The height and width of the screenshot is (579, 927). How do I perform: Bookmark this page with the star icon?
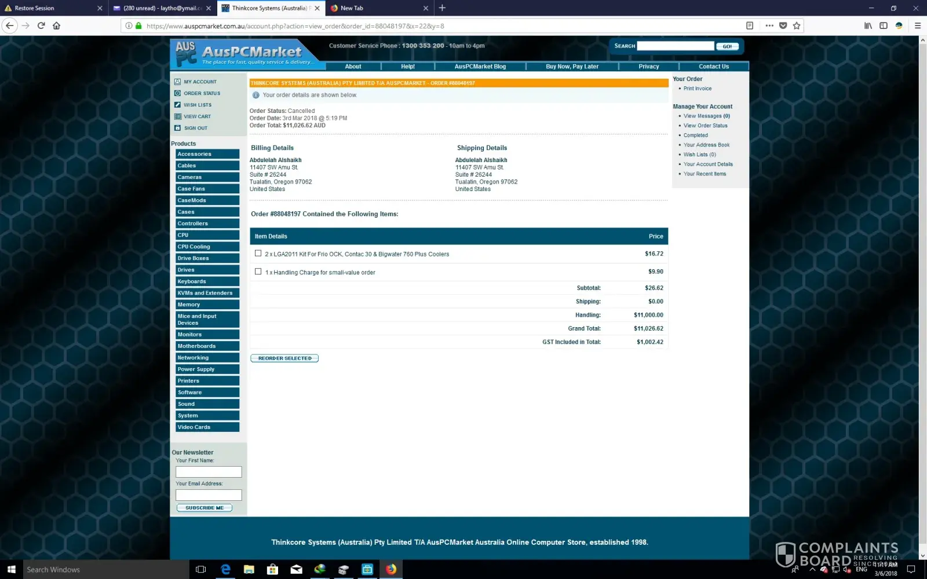[797, 25]
